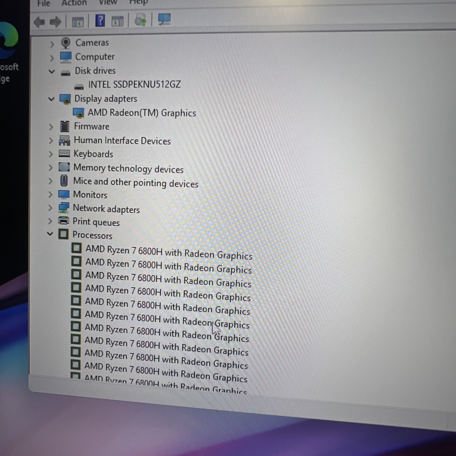456x456 pixels.
Task: Select the Firmware label
Action: [x=91, y=126]
